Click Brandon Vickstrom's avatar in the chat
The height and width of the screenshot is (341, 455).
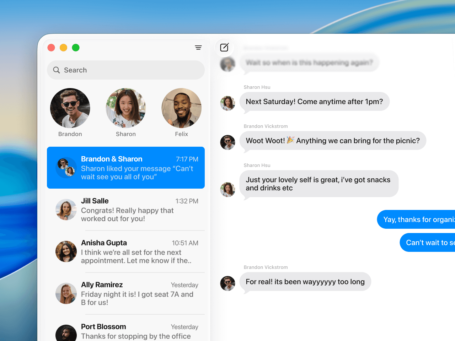(x=227, y=142)
